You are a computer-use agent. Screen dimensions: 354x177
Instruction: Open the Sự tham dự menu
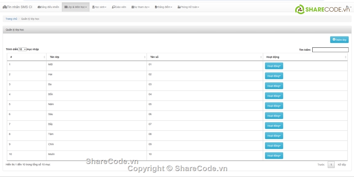pyautogui.click(x=140, y=7)
